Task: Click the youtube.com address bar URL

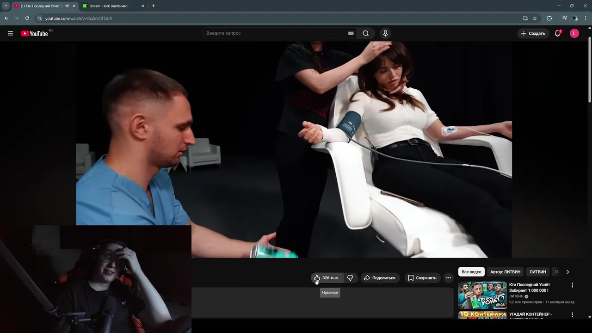Action: (x=79, y=18)
